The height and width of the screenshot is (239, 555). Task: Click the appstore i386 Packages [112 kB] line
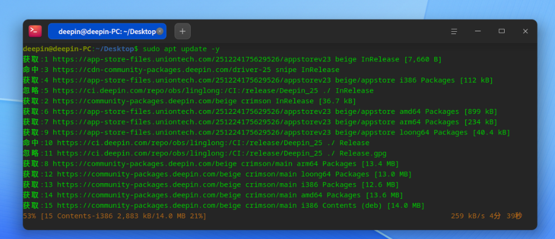(258, 80)
